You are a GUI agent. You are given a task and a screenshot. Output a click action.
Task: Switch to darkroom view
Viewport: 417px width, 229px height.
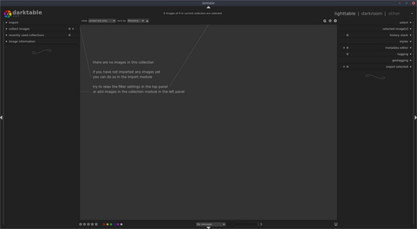(372, 14)
